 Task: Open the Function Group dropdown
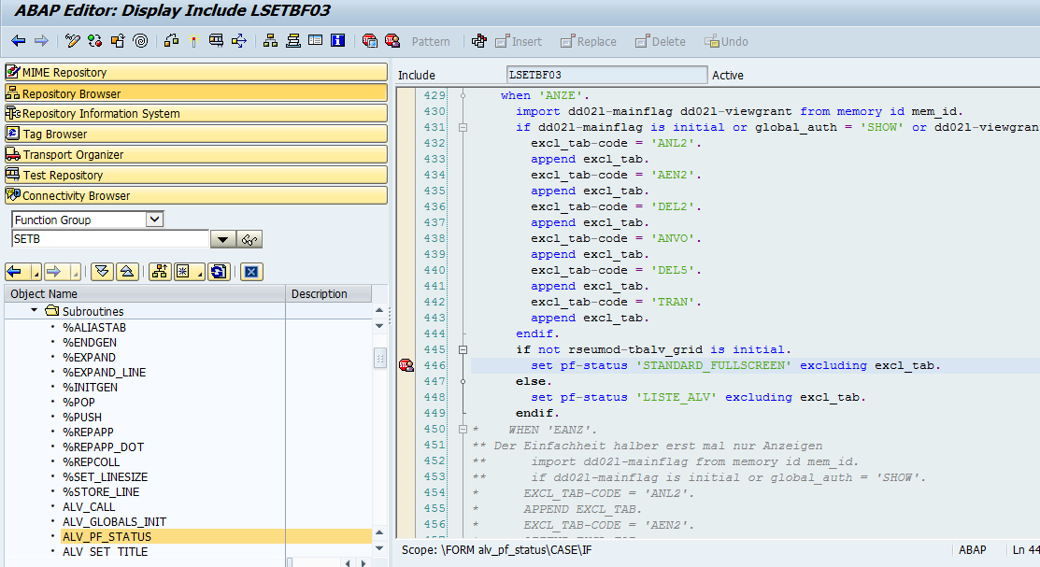point(153,219)
